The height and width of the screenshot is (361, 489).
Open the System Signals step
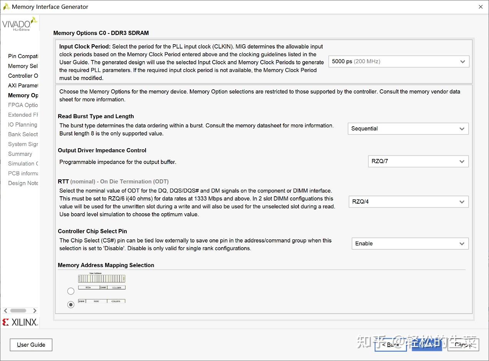pos(23,144)
